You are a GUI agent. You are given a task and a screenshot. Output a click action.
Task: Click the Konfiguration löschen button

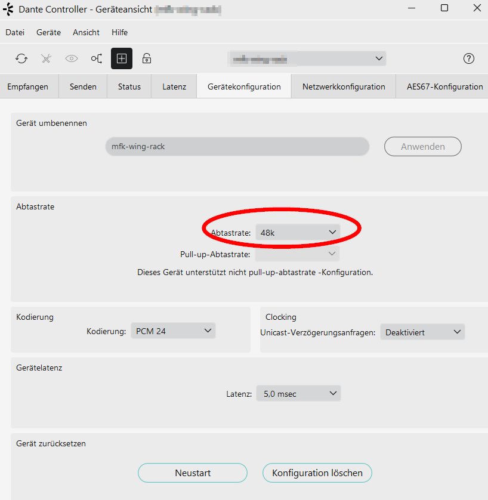[317, 473]
